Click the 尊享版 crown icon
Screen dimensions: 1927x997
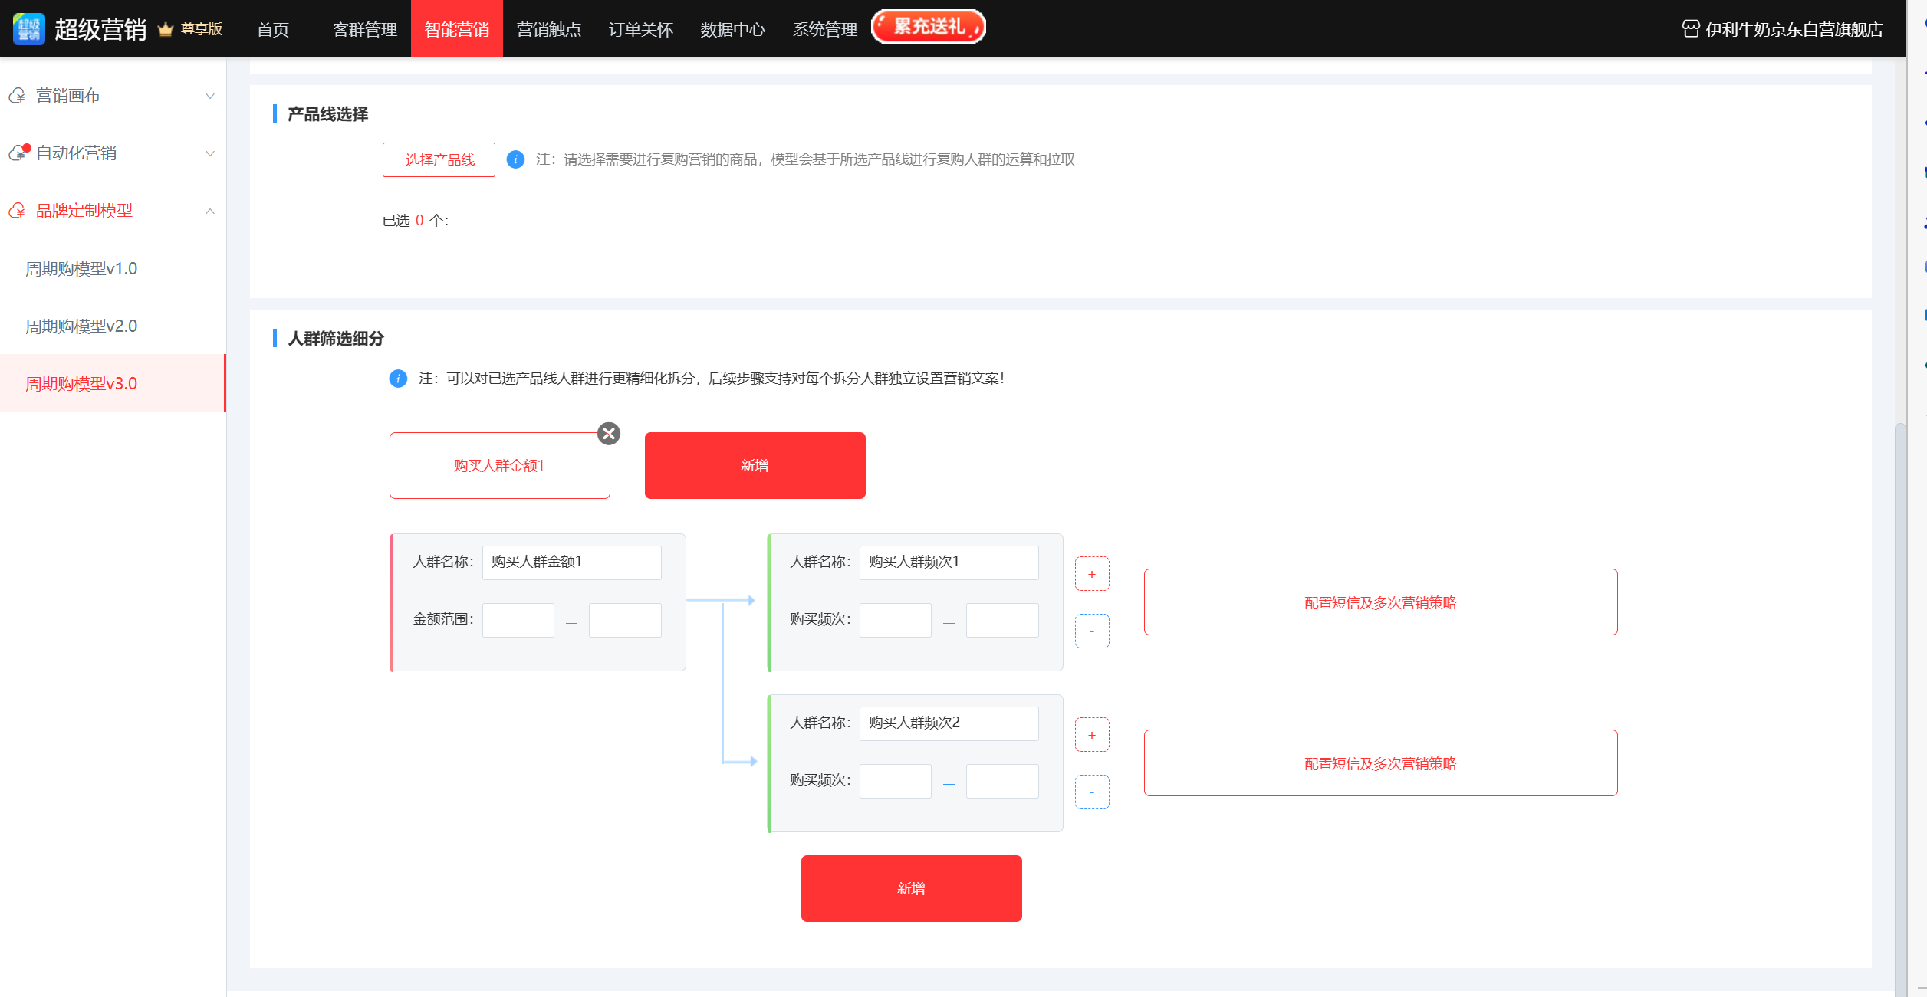(x=165, y=29)
